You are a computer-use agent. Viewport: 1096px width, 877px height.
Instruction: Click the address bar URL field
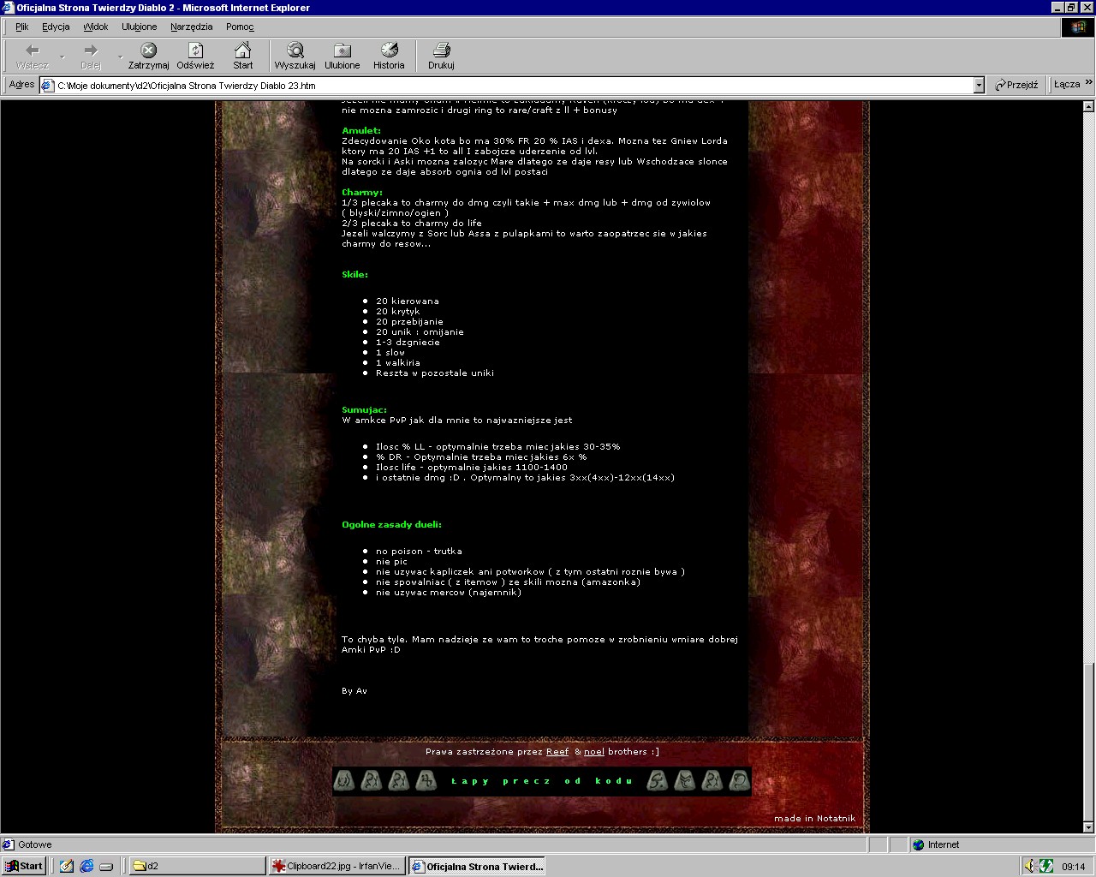[x=514, y=86]
